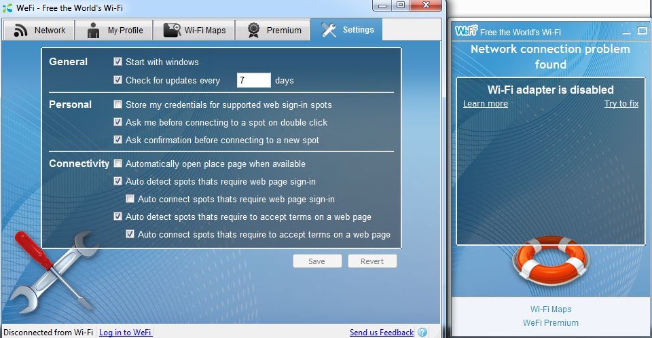
Task: Open WeFi Premium link in side panel
Action: (x=551, y=322)
